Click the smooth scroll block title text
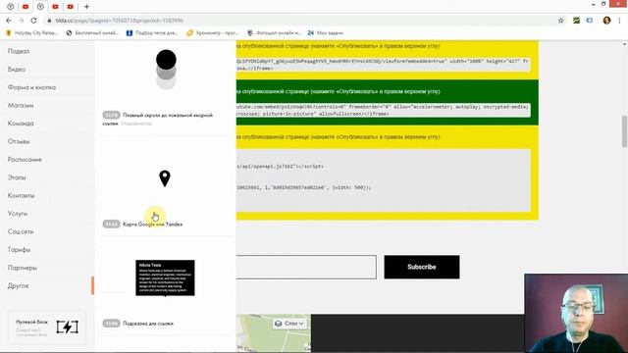 [157, 119]
